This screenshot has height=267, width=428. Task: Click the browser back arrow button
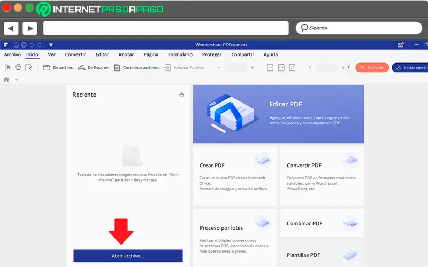tap(11, 28)
